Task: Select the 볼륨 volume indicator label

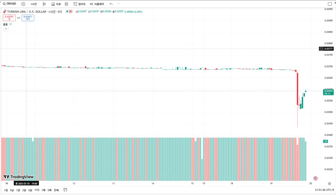Action: [x=5, y=24]
